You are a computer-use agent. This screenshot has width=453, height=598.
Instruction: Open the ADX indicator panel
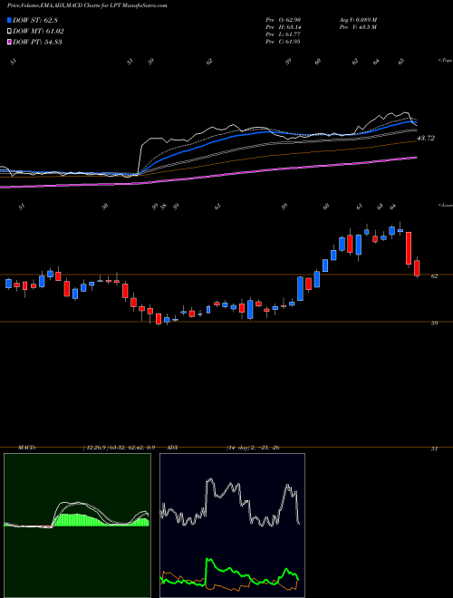click(x=232, y=526)
